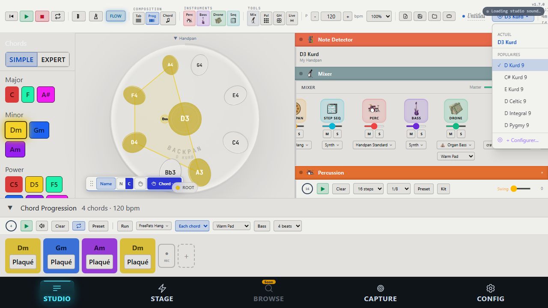548x308 pixels.
Task: Choose C# Kurd 9 from the scale menu
Action: coord(520,77)
